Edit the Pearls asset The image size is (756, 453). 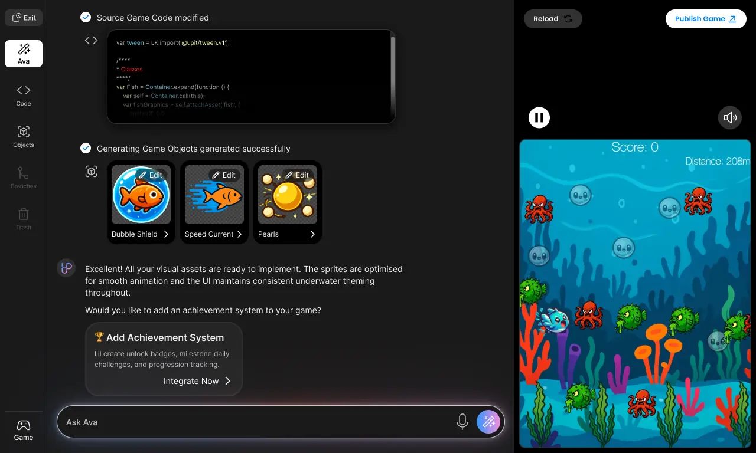tap(297, 175)
